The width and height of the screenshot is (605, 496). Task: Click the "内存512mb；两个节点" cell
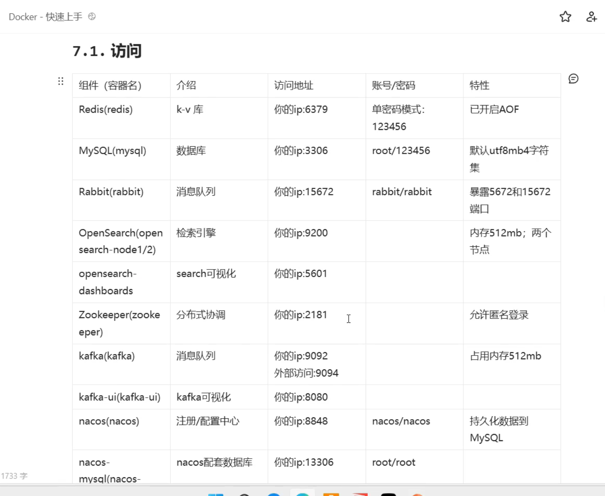[512, 241]
